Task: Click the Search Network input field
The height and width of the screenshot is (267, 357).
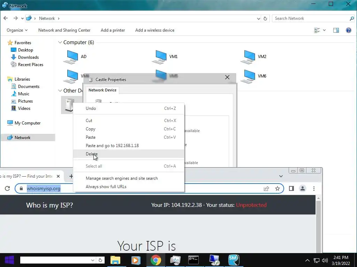Action: pos(311,18)
